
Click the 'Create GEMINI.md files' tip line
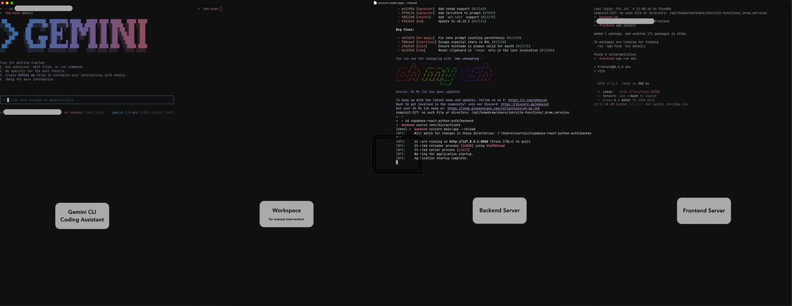click(x=63, y=75)
